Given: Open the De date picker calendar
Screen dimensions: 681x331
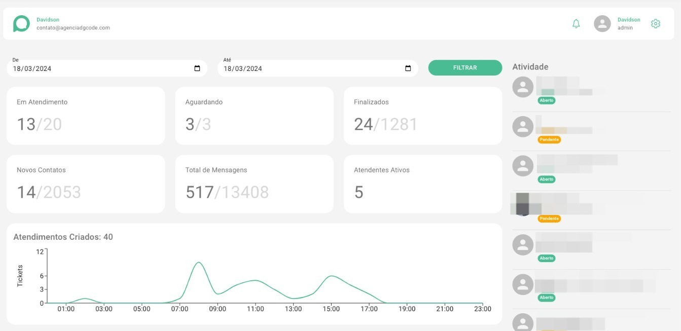Looking at the screenshot, I should coord(196,67).
